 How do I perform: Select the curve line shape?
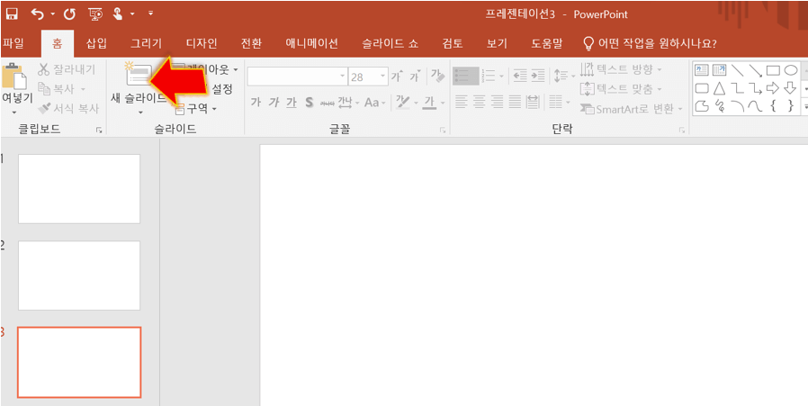(755, 106)
